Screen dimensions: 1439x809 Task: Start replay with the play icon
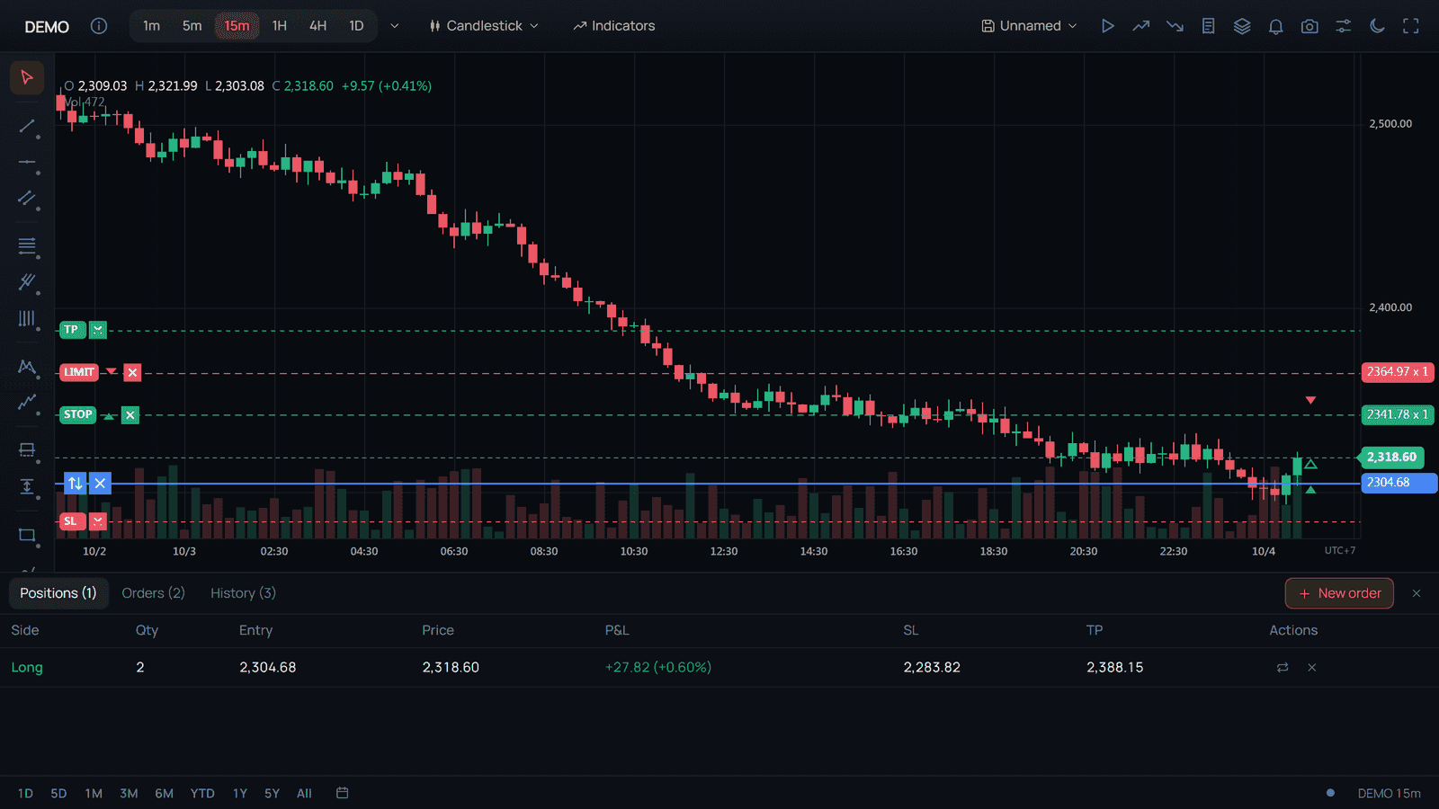[x=1108, y=26]
